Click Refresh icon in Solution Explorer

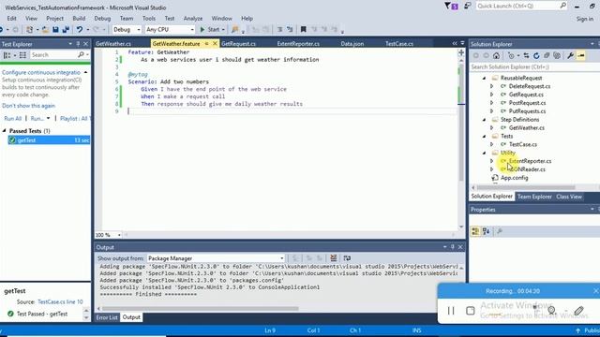click(x=536, y=56)
